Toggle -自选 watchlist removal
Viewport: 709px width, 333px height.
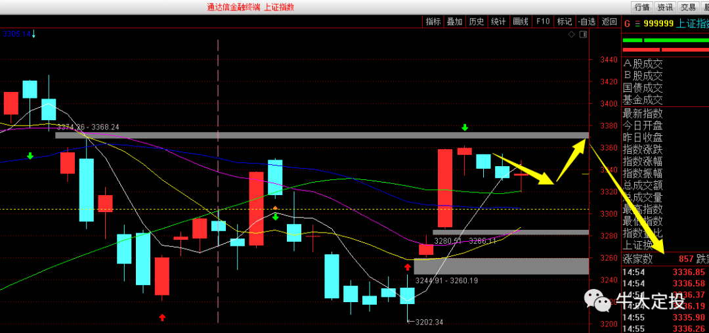coord(586,21)
